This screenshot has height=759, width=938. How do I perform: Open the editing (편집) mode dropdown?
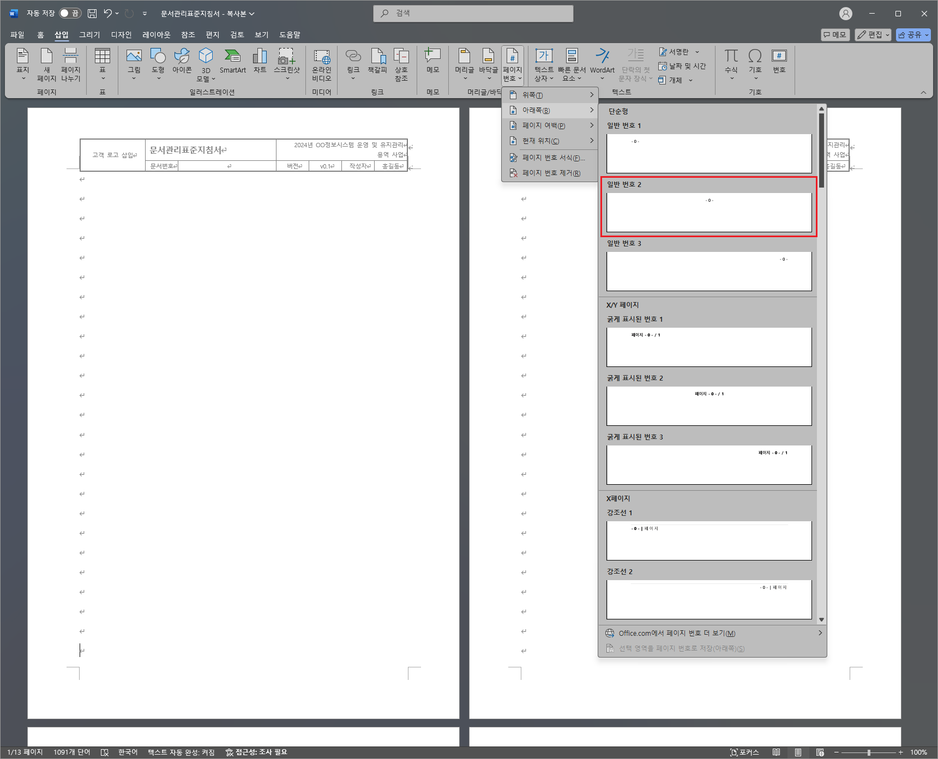pos(873,35)
